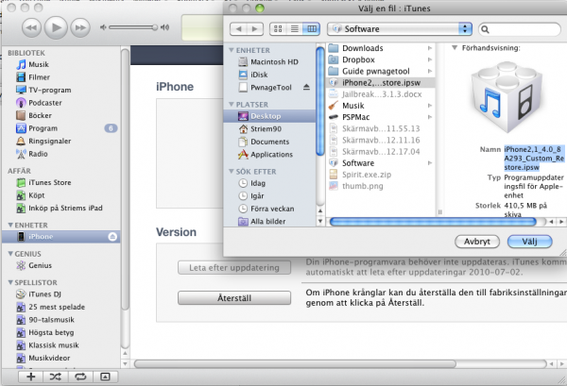
Task: Go forward in file dialog
Action: pyautogui.click(x=255, y=29)
